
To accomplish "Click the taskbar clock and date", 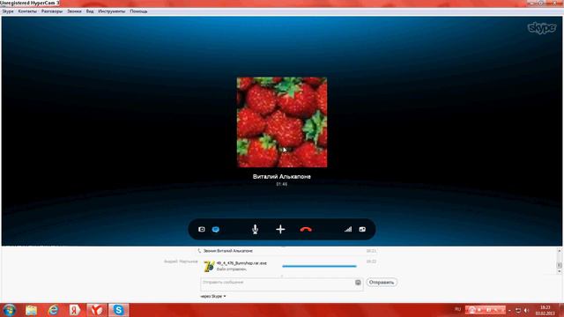I will point(545,310).
